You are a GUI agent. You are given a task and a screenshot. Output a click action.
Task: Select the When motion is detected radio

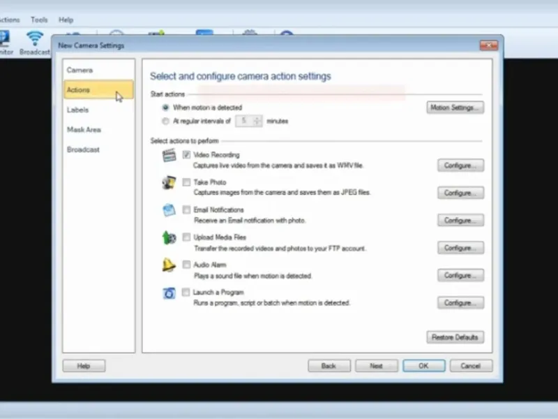(x=165, y=108)
